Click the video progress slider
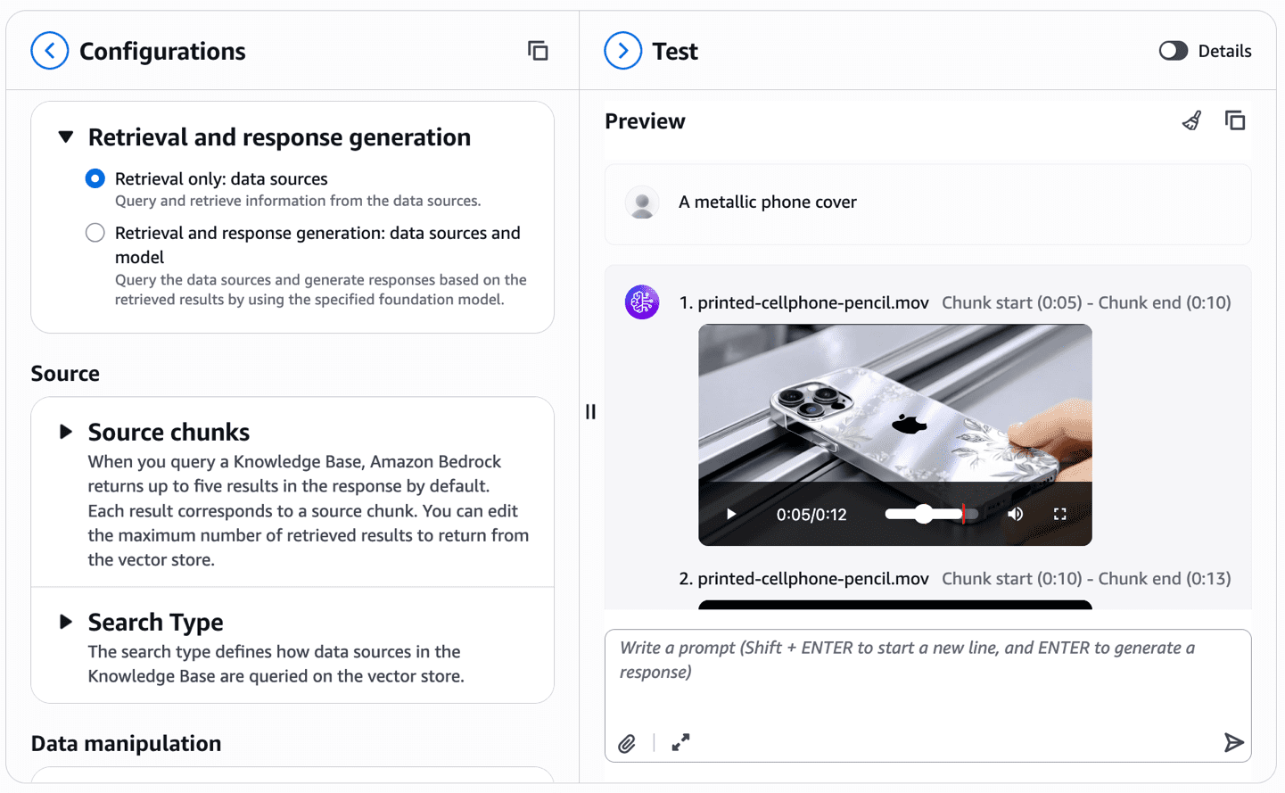The image size is (1285, 793). tap(932, 514)
